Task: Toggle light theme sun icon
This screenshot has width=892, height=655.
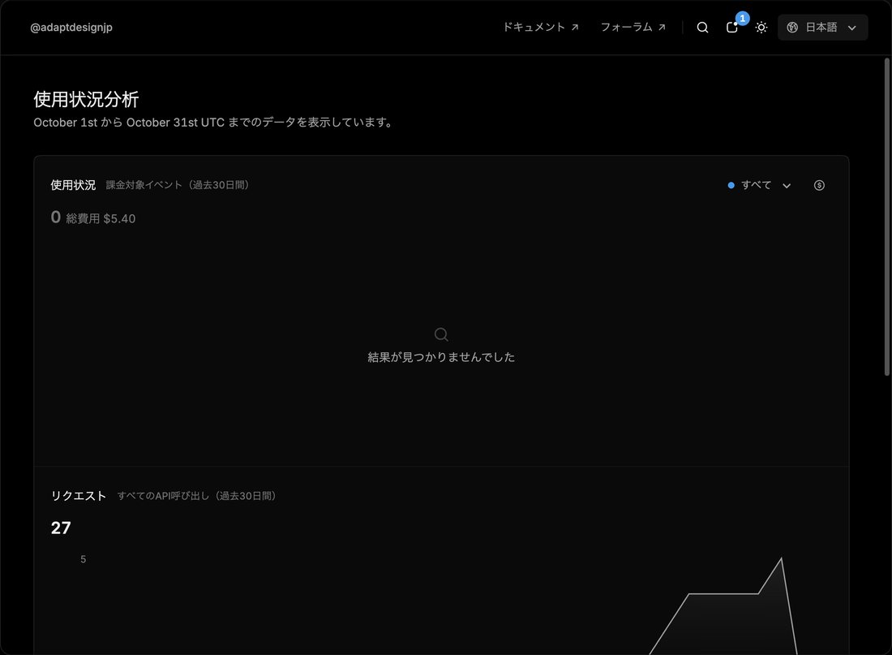Action: click(761, 28)
